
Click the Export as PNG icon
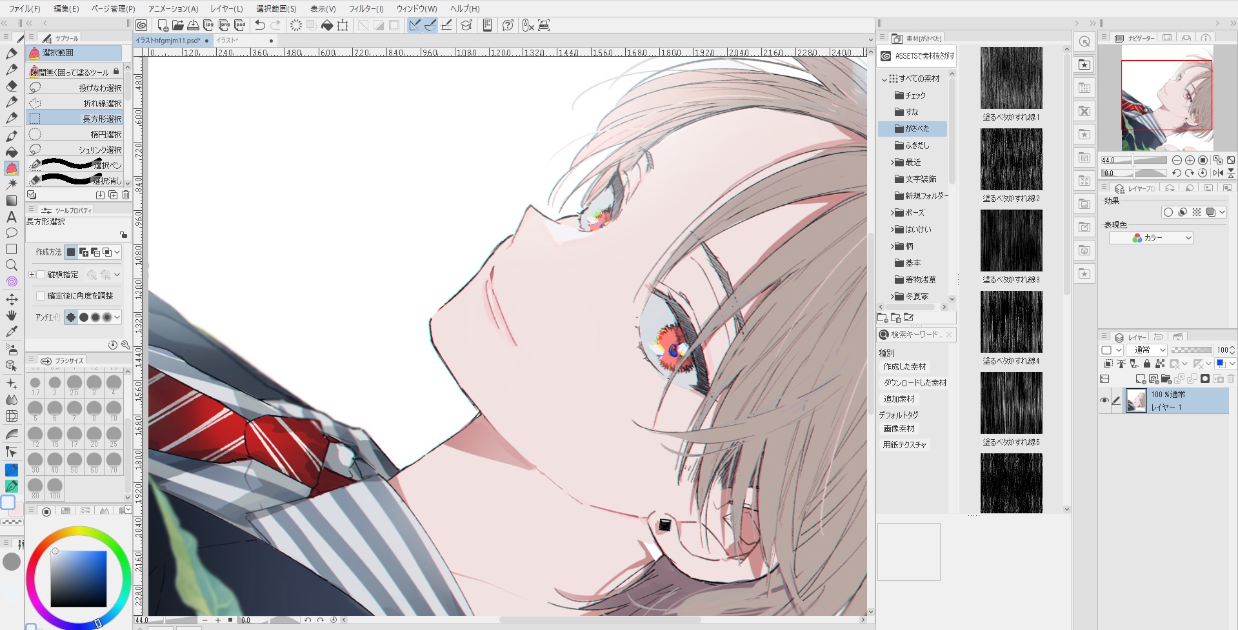point(224,25)
